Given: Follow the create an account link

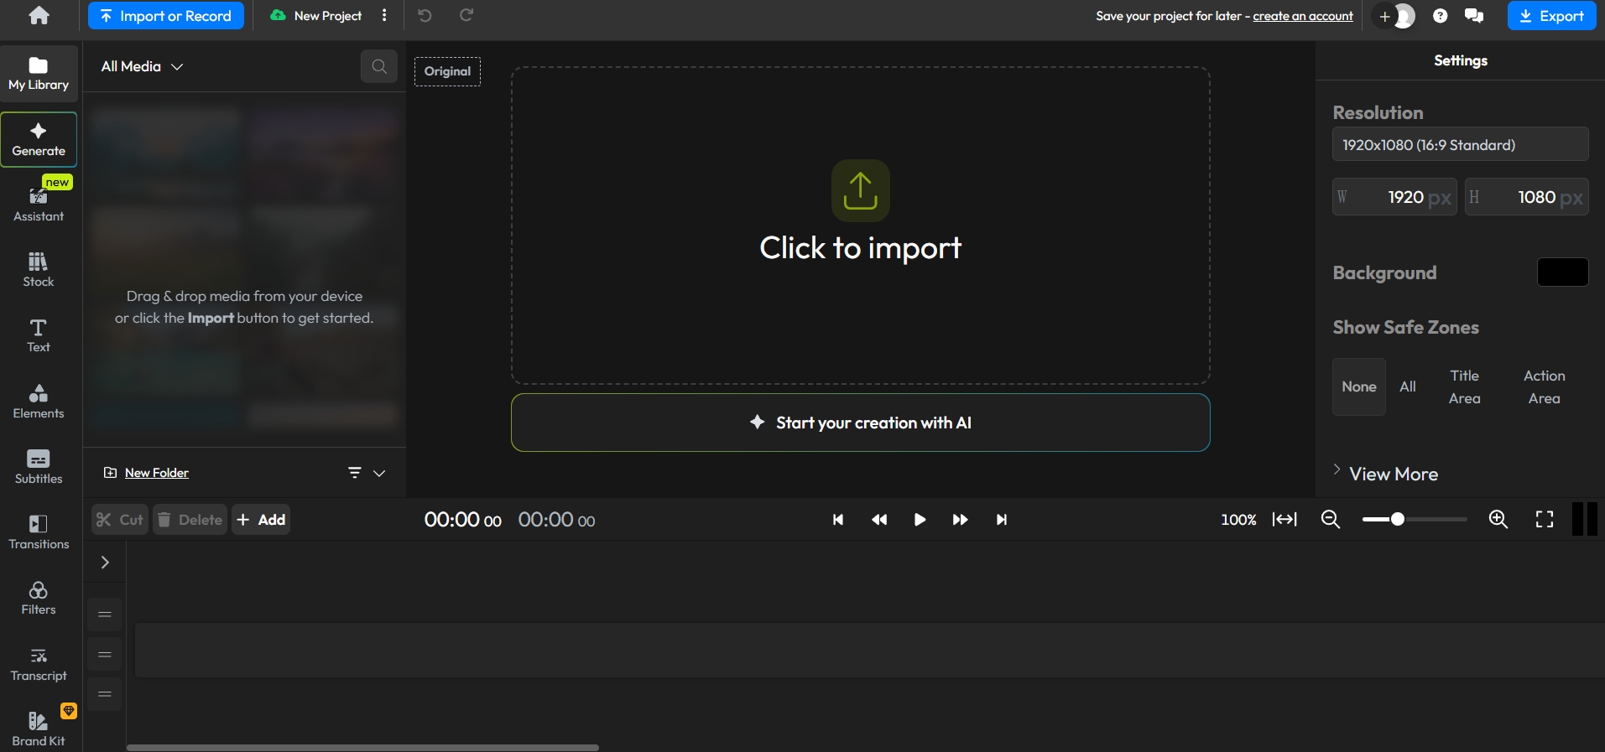Looking at the screenshot, I should point(1303,16).
